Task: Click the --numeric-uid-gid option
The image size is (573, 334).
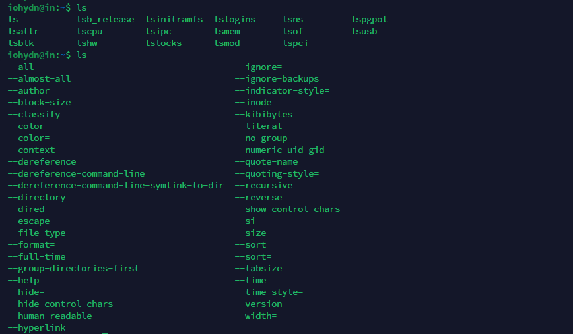Action: point(279,150)
